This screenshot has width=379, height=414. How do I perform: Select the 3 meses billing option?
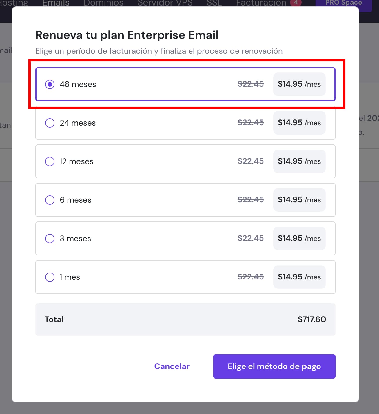pyautogui.click(x=50, y=239)
